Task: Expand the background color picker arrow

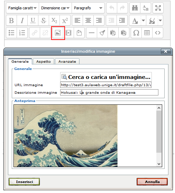Action: tap(160, 20)
